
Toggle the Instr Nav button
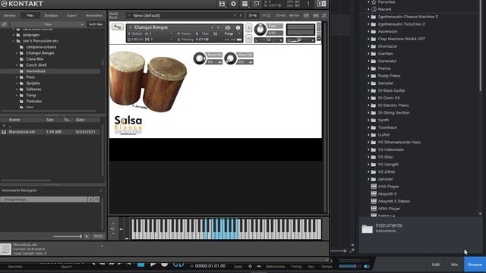click(x=96, y=24)
